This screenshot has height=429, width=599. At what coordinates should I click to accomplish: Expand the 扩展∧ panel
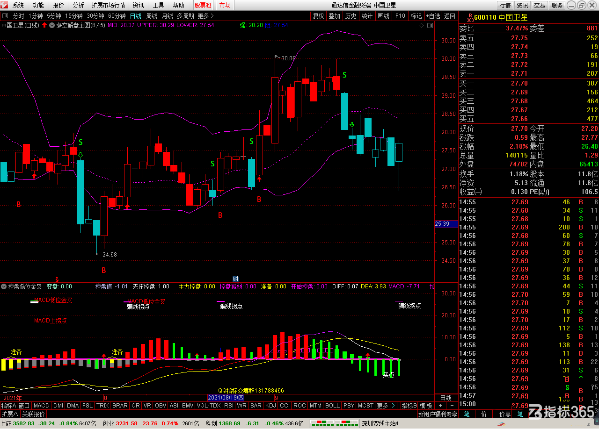click(x=10, y=414)
